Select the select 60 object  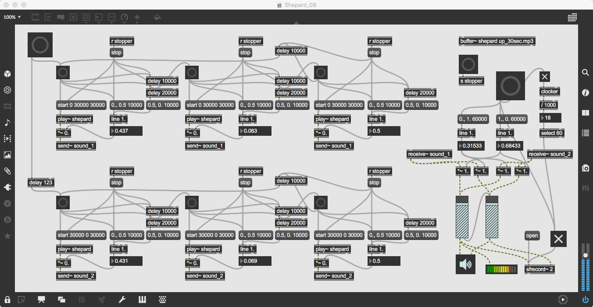[x=552, y=133]
